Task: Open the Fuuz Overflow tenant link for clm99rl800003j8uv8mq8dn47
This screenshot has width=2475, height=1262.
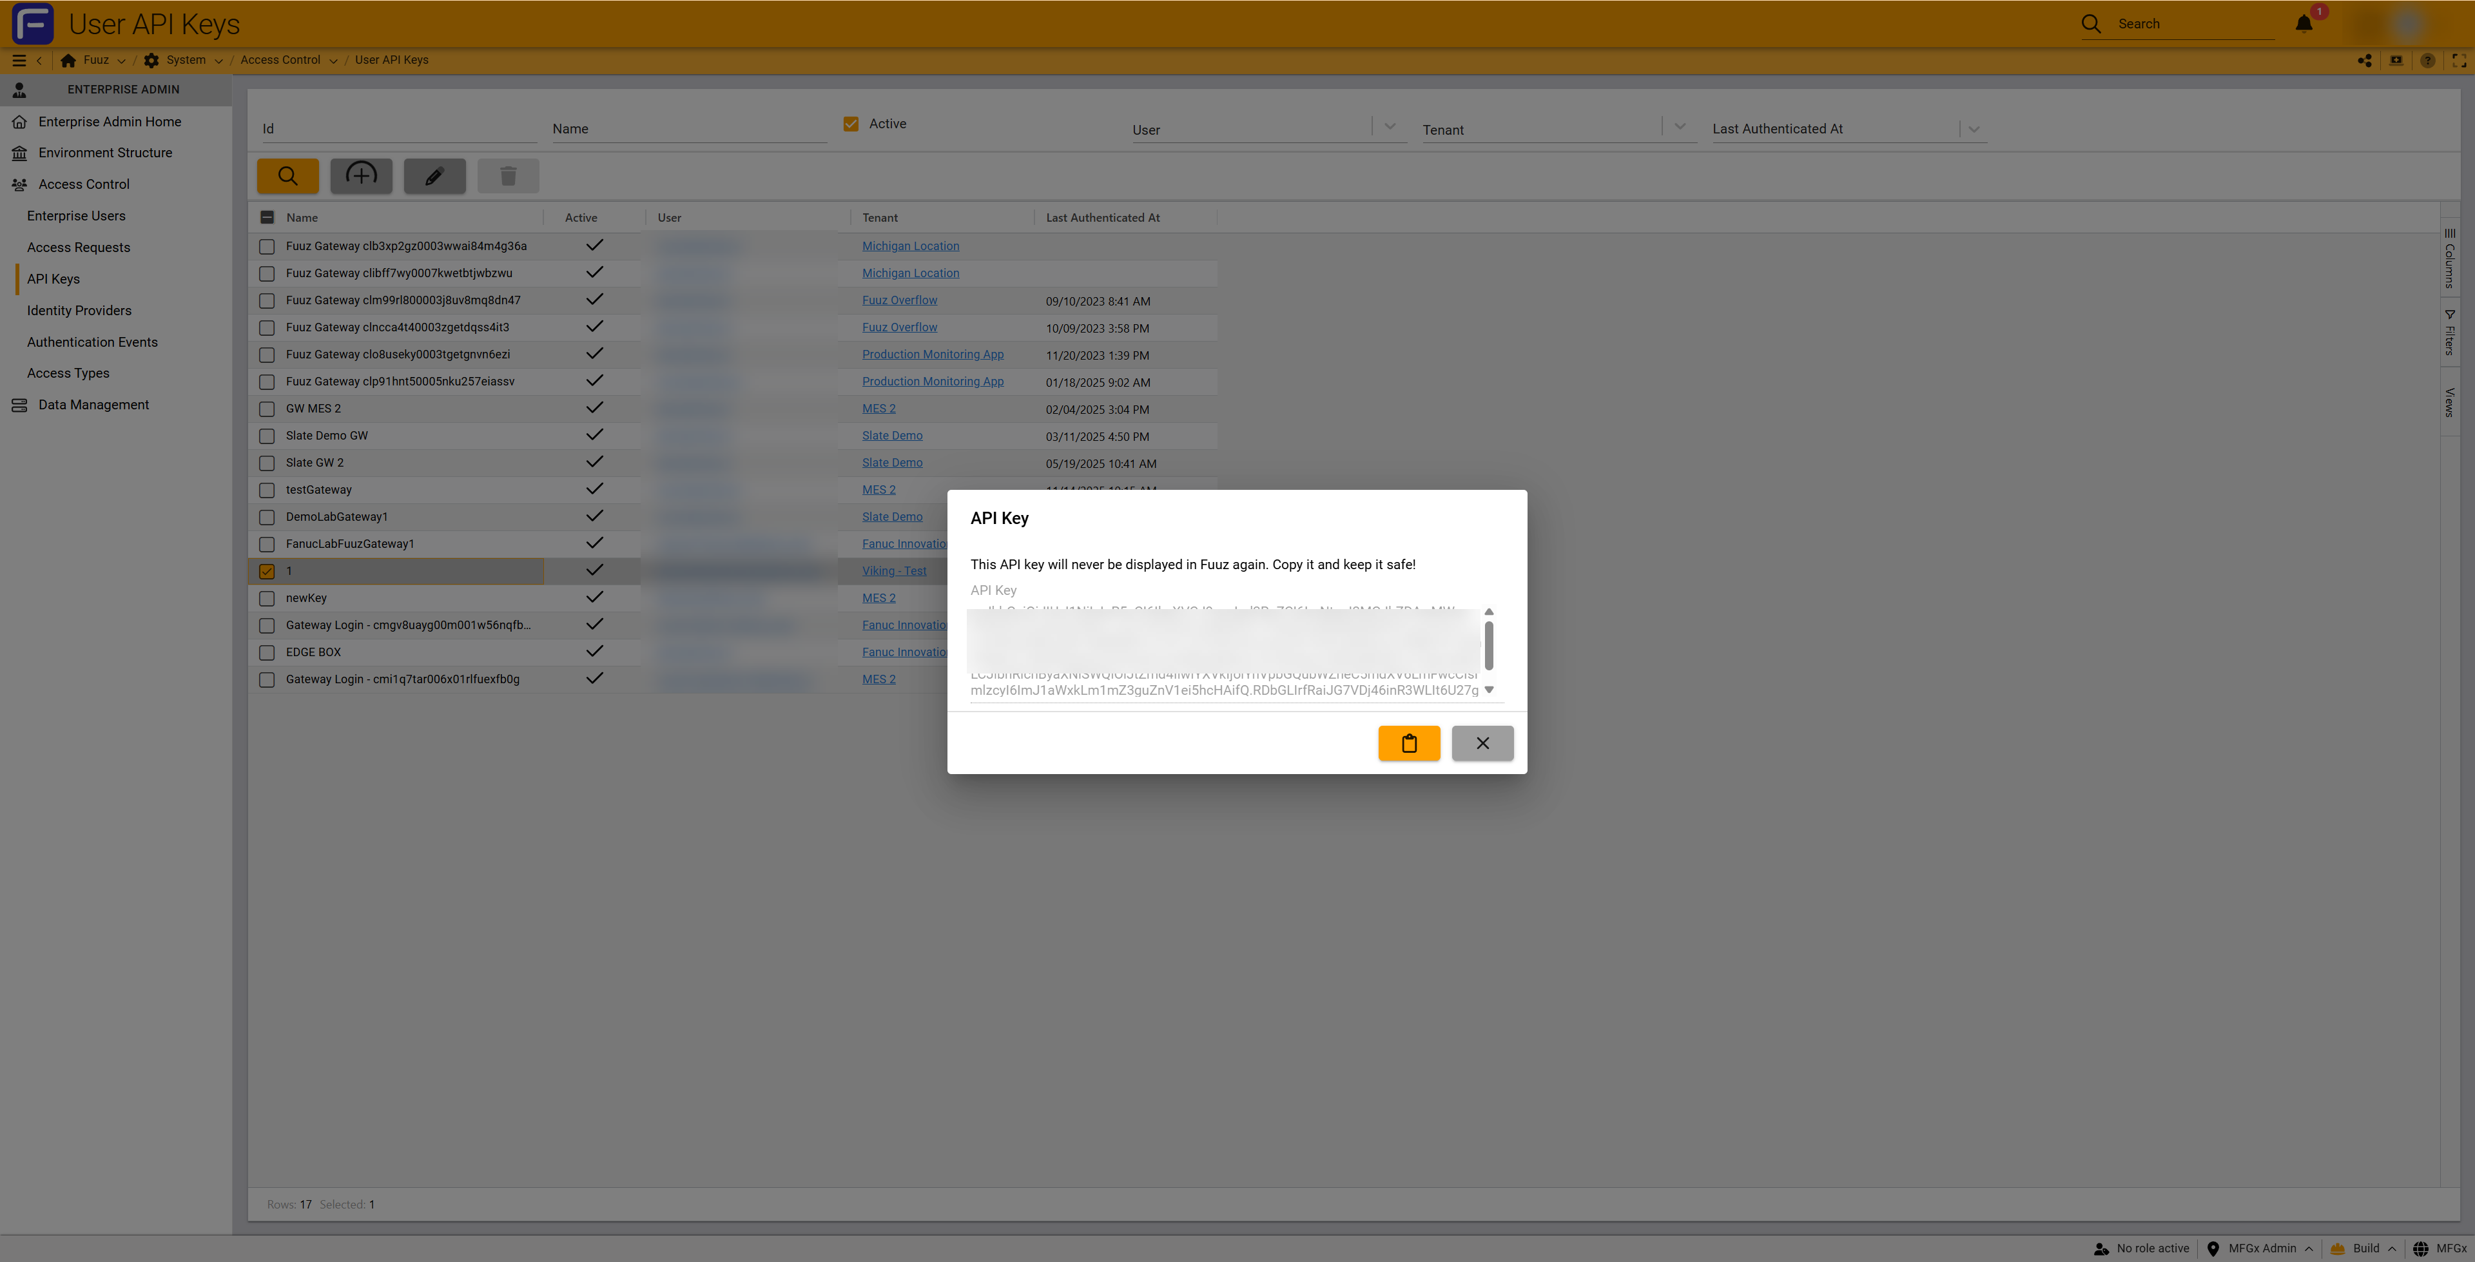Action: tap(899, 300)
